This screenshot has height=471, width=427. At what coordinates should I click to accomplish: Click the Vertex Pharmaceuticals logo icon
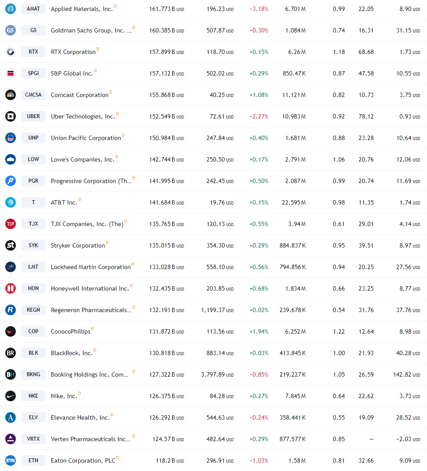click(11, 439)
